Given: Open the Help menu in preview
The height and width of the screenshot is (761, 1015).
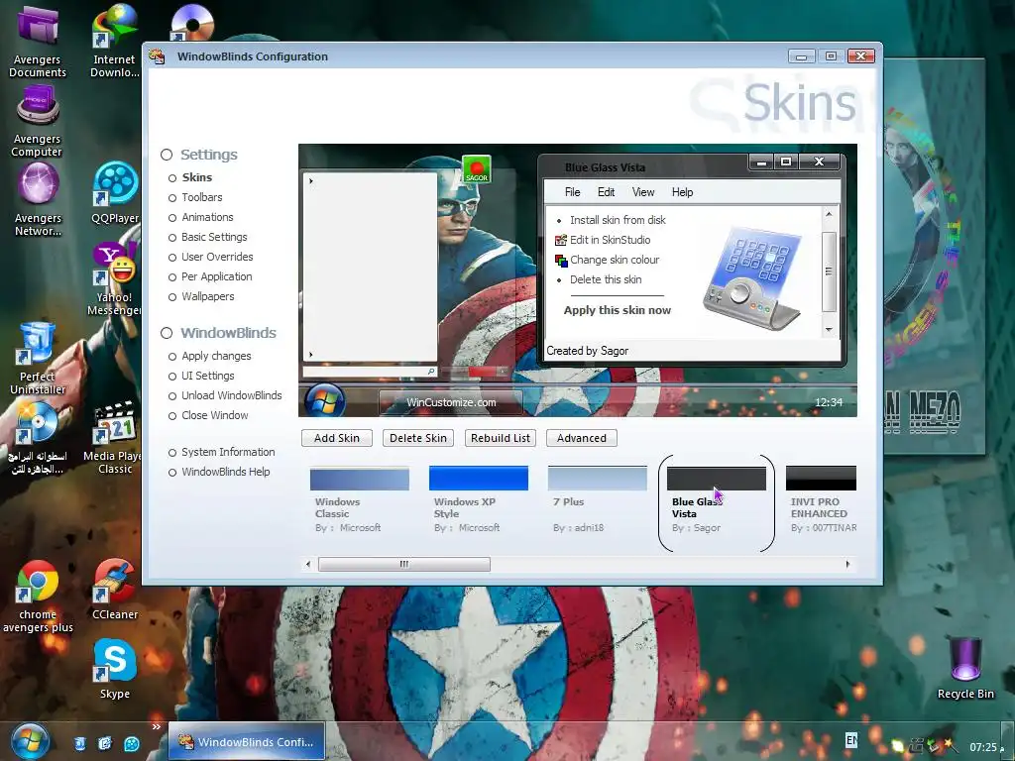Looking at the screenshot, I should [x=682, y=192].
